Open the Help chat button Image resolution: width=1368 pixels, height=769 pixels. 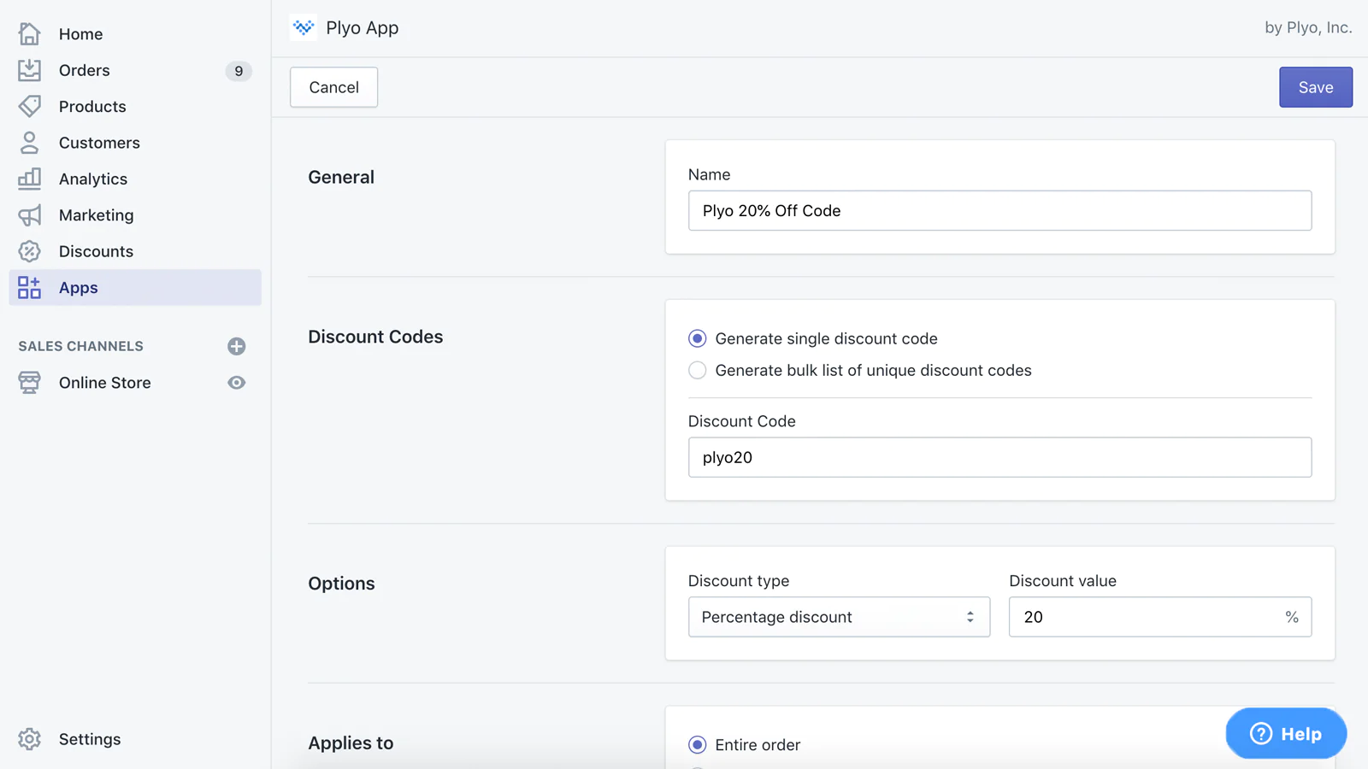(x=1286, y=734)
